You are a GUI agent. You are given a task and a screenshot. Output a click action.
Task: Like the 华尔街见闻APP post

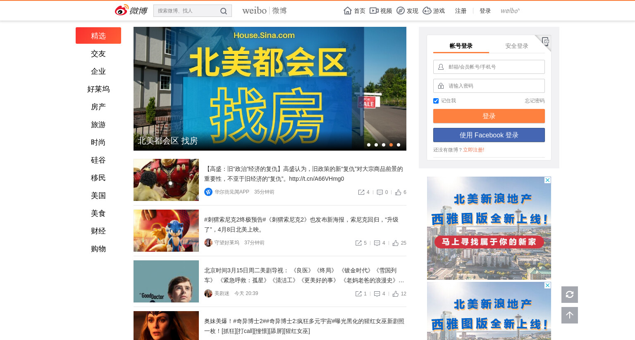point(398,192)
